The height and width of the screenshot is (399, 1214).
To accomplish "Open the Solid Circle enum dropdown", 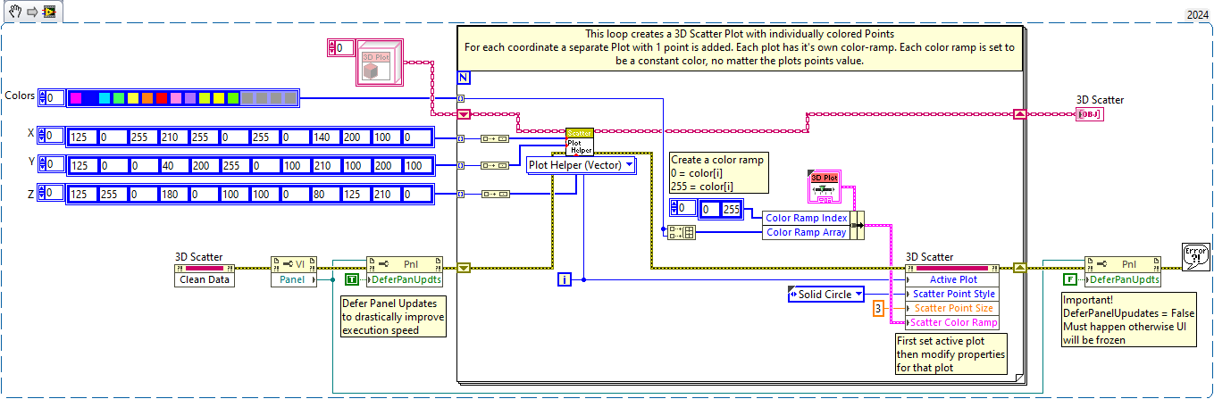I will pyautogui.click(x=826, y=294).
